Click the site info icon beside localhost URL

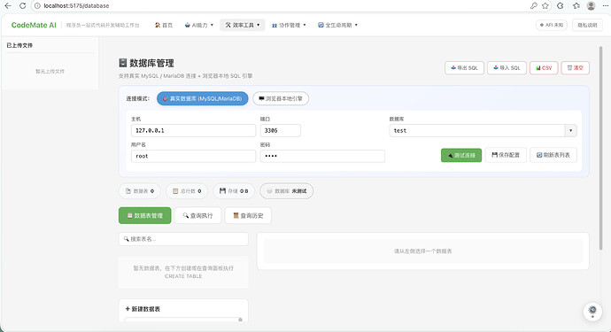(x=37, y=6)
